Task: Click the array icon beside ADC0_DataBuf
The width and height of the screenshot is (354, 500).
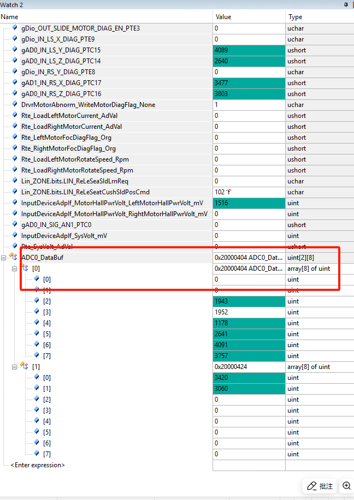Action: (13, 256)
